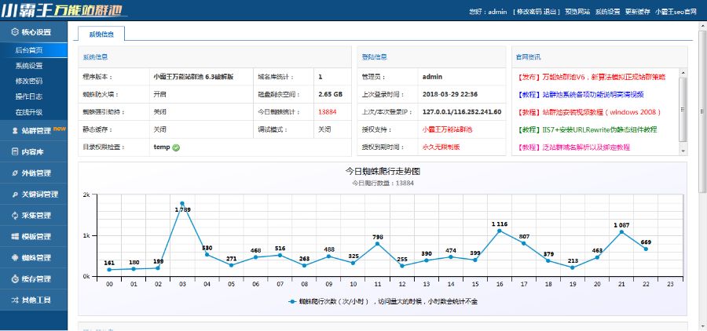Open 站群池安装视频教程 windows 2008 link

pos(589,112)
